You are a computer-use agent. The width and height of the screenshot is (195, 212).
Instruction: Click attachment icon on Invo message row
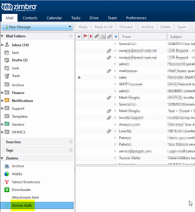[109, 118]
